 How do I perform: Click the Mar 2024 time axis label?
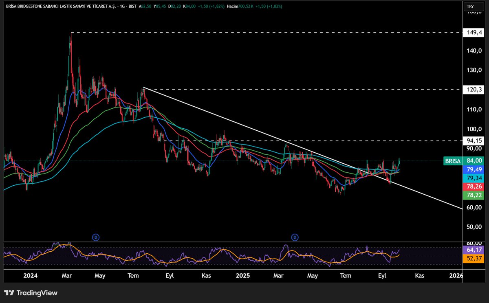pyautogui.click(x=66, y=276)
